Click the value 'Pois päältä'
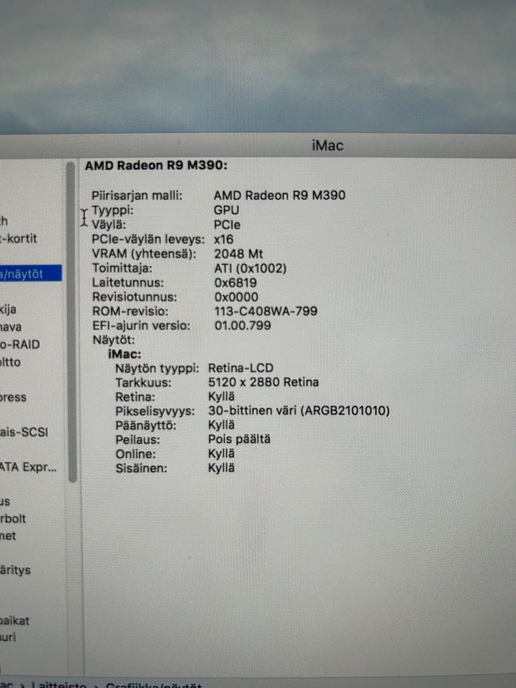 [x=239, y=439]
